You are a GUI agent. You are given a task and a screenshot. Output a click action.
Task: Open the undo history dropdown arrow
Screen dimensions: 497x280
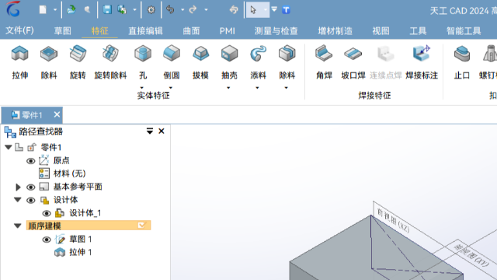point(182,10)
